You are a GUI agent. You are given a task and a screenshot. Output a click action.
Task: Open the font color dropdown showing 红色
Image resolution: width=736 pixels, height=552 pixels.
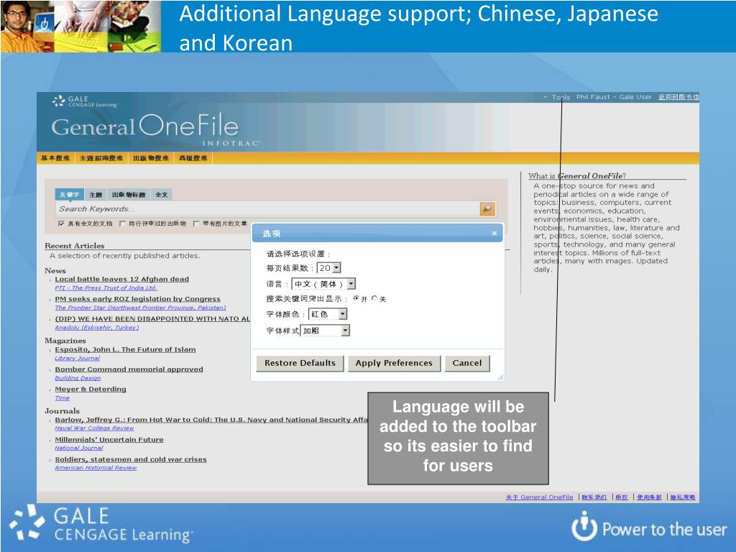click(x=328, y=314)
